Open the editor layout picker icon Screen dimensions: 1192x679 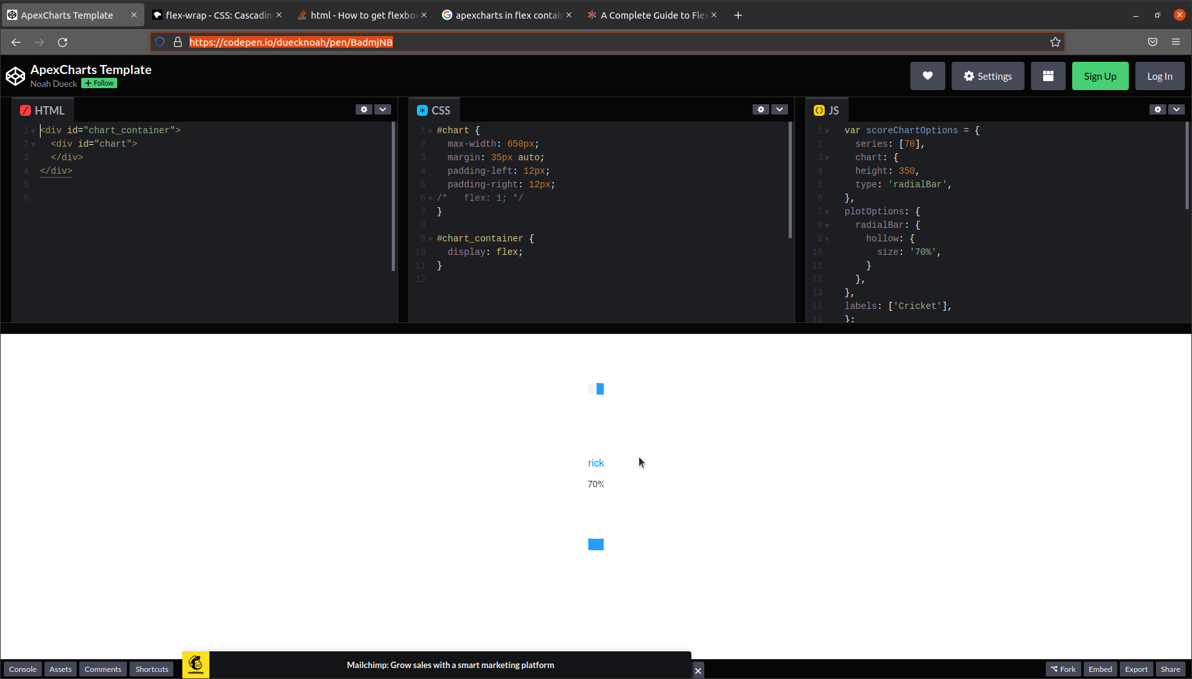click(x=1047, y=75)
